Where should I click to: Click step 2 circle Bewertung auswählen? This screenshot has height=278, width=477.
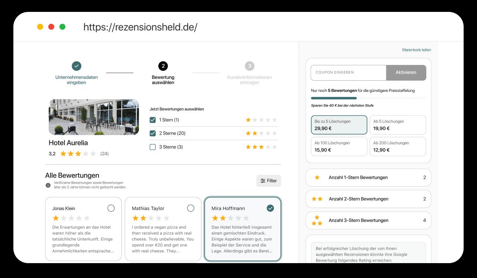pos(163,66)
